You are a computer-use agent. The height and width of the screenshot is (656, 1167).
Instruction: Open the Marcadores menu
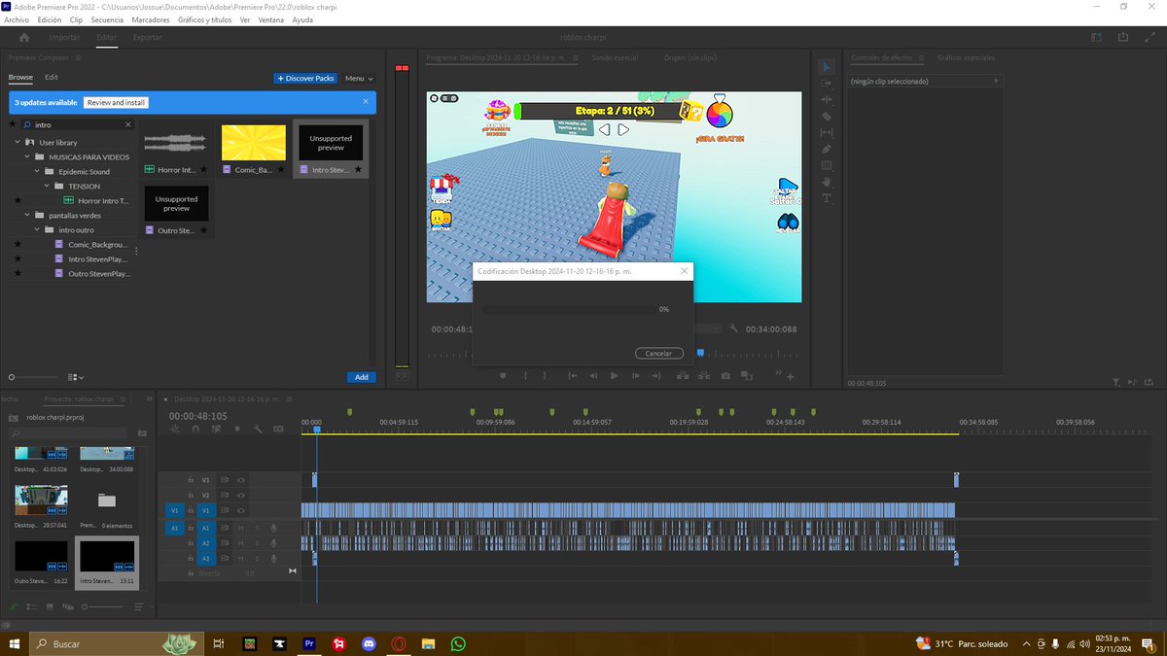tap(150, 19)
